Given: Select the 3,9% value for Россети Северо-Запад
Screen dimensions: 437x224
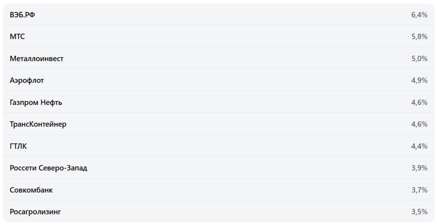Looking at the screenshot, I should pyautogui.click(x=419, y=168).
